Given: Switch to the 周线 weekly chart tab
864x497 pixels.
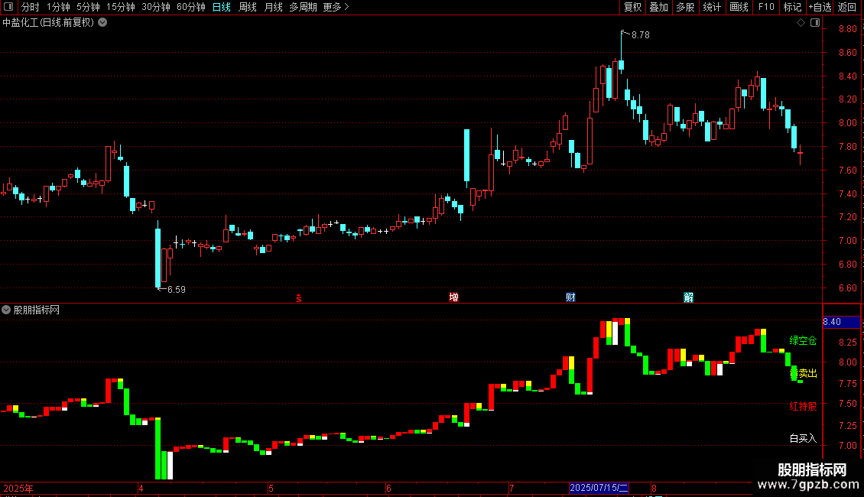Looking at the screenshot, I should tap(248, 7).
